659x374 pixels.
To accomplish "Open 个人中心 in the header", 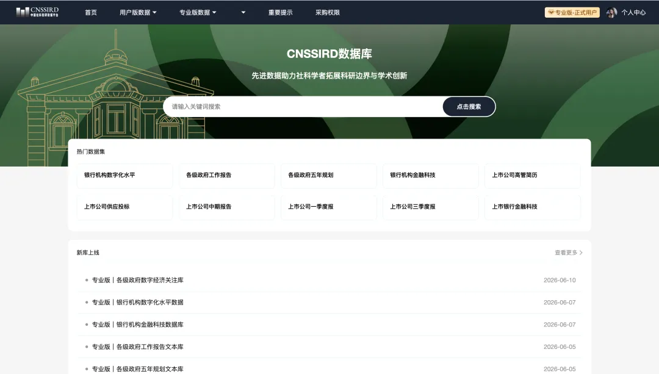I will coord(633,13).
